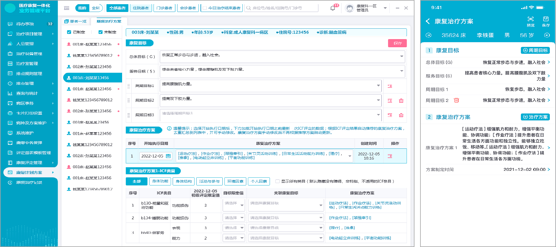556x247 pixels.
Task: Go back with mobile back arrow
Action: [428, 21]
